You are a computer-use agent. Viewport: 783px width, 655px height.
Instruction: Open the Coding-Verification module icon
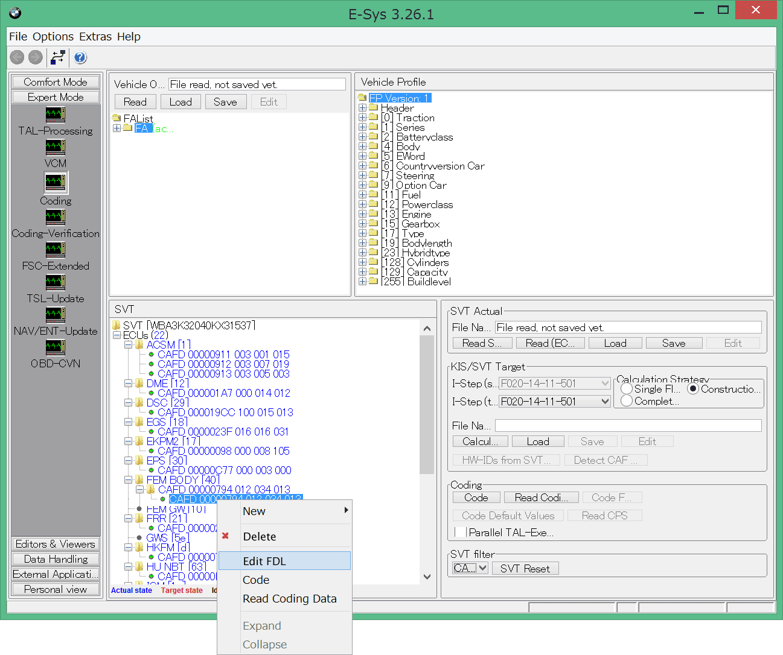tap(55, 217)
